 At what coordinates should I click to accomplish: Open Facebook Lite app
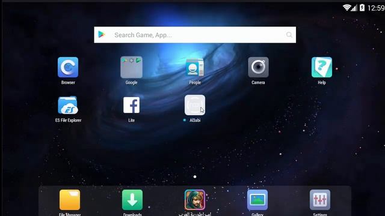[x=131, y=105]
